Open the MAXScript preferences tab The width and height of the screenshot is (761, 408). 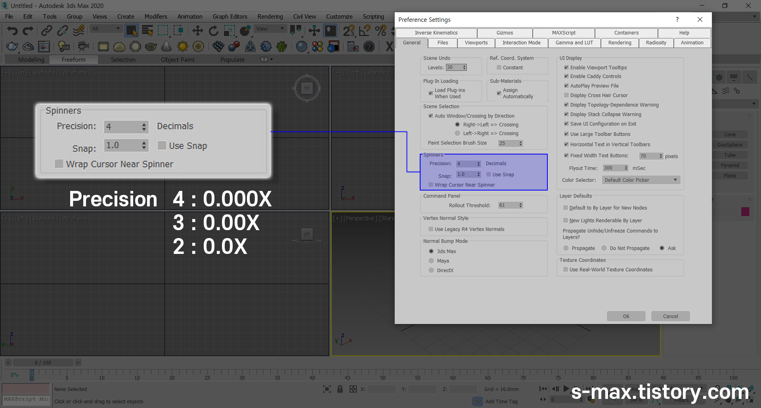(x=564, y=33)
